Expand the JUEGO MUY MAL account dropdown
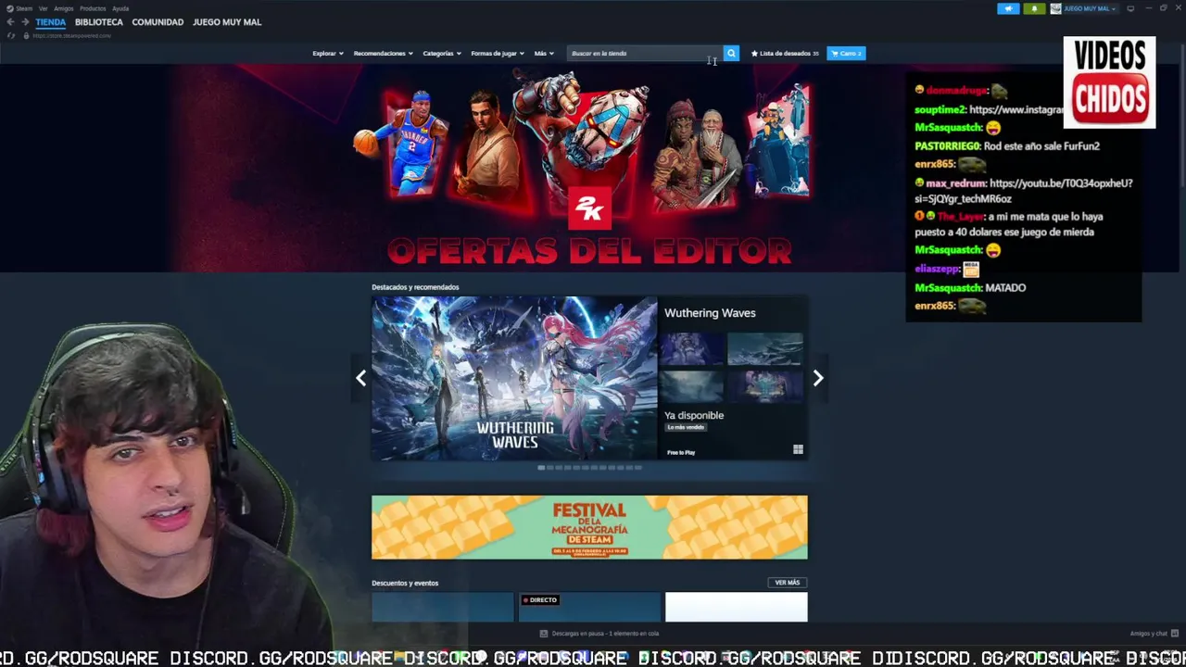Image resolution: width=1186 pixels, height=667 pixels. 1090,8
